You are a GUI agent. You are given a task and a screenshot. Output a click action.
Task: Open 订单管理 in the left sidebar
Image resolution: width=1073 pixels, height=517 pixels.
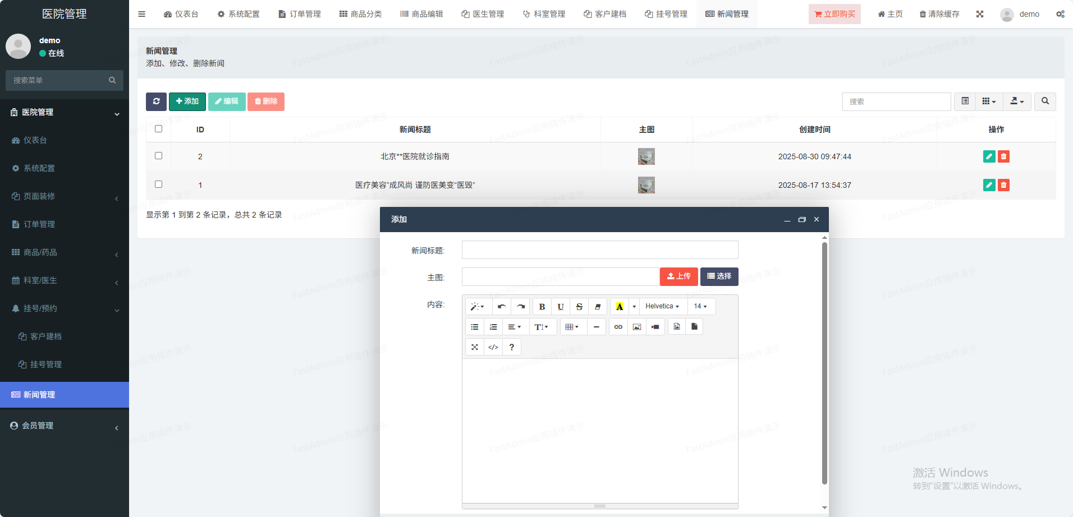pos(39,224)
